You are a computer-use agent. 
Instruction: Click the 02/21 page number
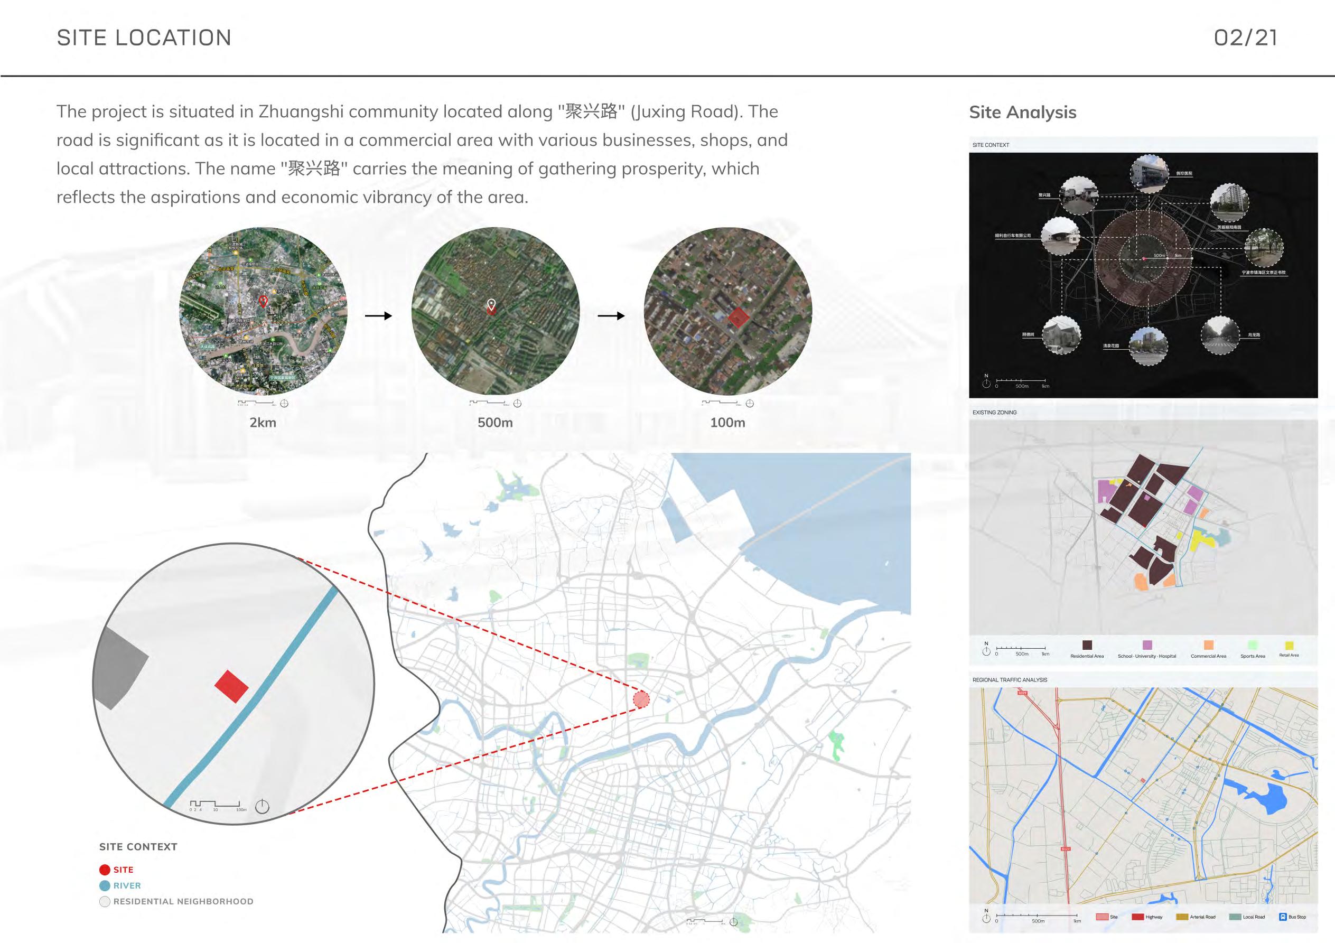(1246, 38)
